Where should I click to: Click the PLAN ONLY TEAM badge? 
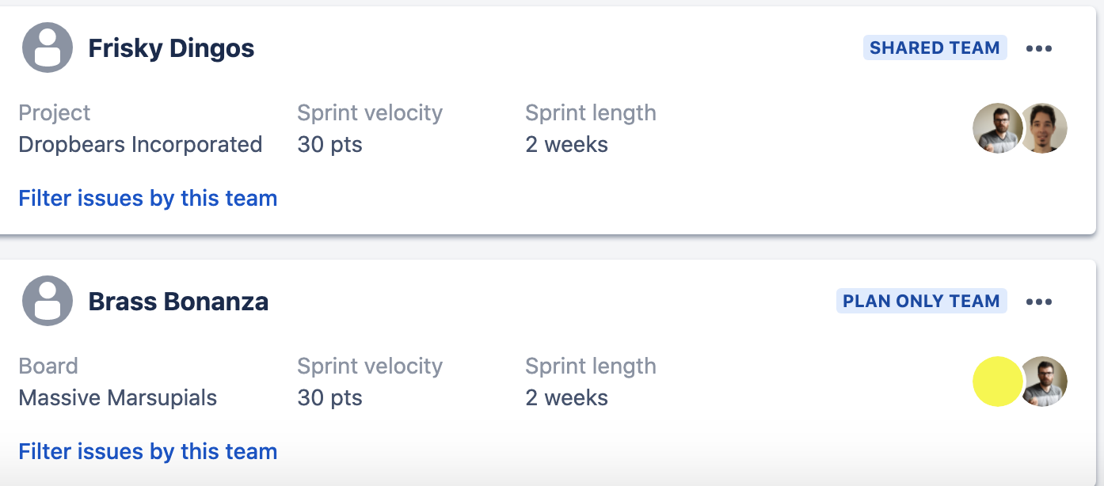pos(921,301)
